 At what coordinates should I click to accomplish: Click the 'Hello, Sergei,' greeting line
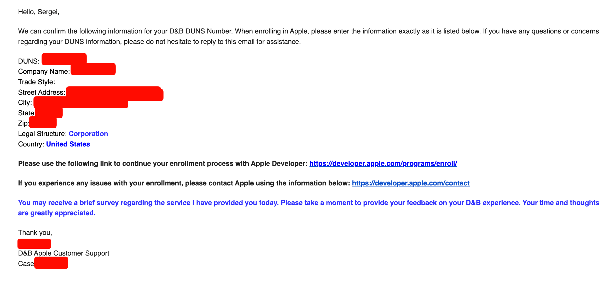click(39, 12)
